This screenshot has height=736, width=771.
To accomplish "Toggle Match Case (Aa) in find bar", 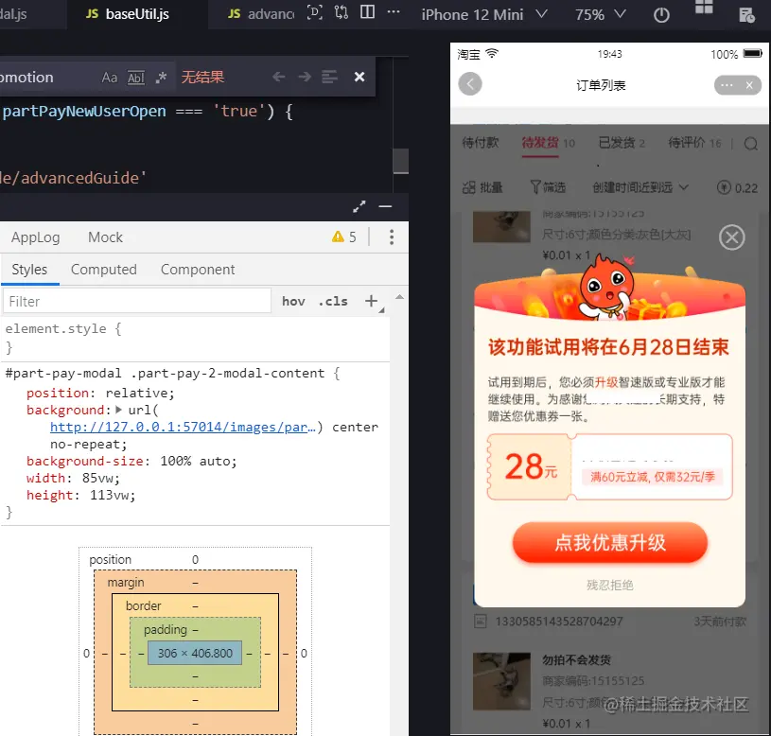I will coord(109,78).
